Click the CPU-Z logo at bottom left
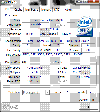Viewport: 100px width, 112px height. (11, 107)
